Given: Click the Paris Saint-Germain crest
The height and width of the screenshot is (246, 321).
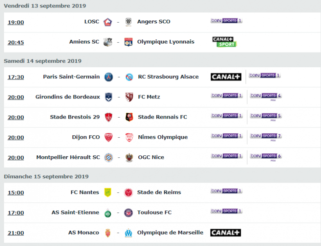Looking at the screenshot, I should 109,77.
